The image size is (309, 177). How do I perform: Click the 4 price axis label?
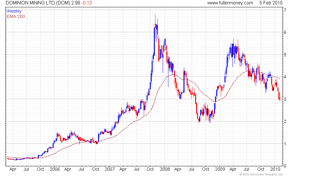(x=285, y=77)
